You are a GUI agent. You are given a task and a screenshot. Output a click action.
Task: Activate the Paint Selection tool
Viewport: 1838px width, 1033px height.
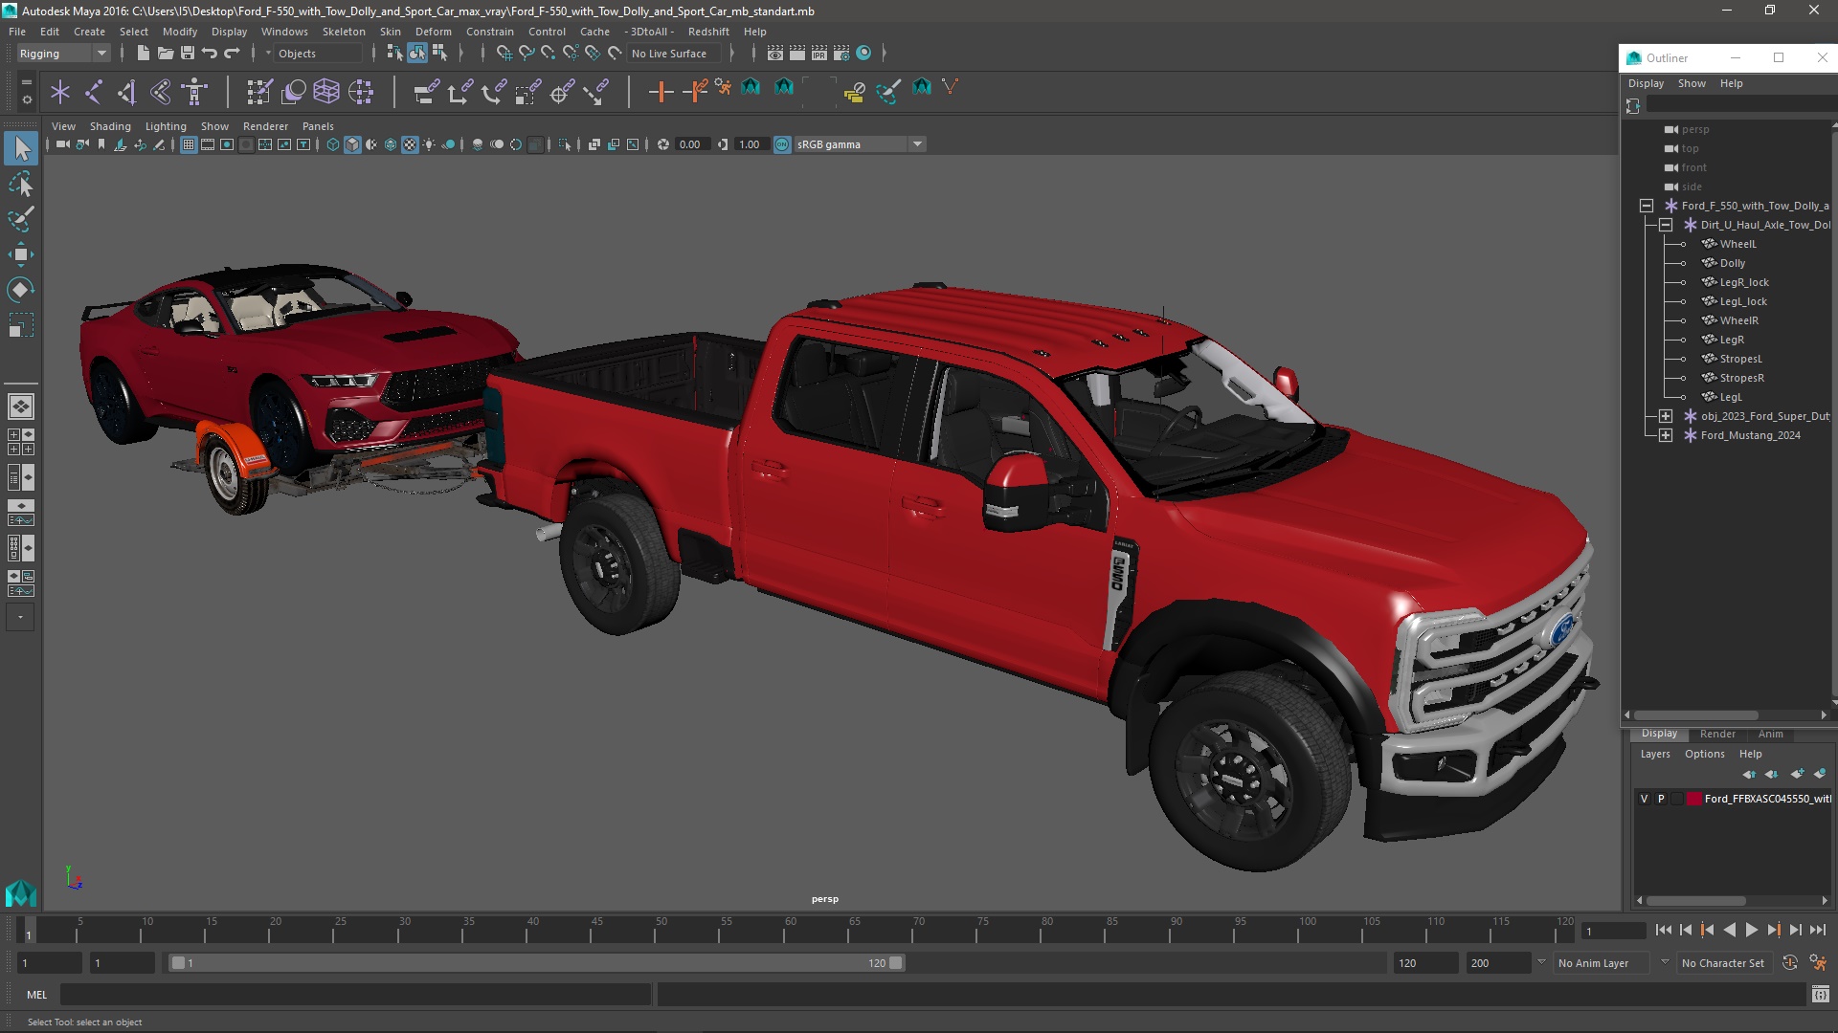click(x=20, y=219)
